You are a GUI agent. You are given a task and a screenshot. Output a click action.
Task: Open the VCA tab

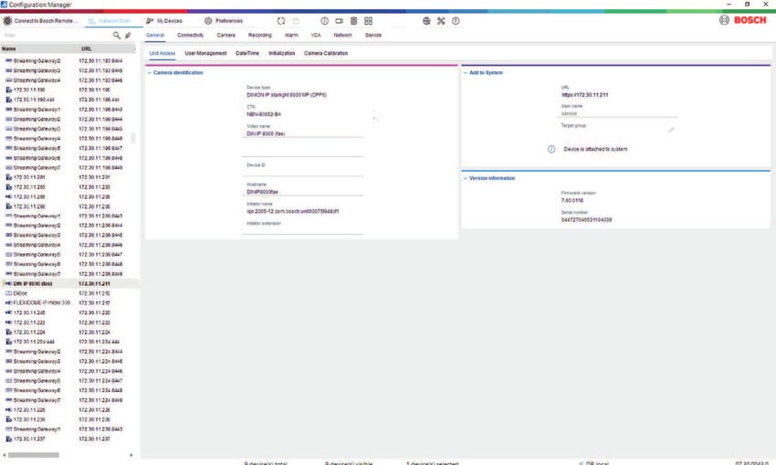coord(316,35)
